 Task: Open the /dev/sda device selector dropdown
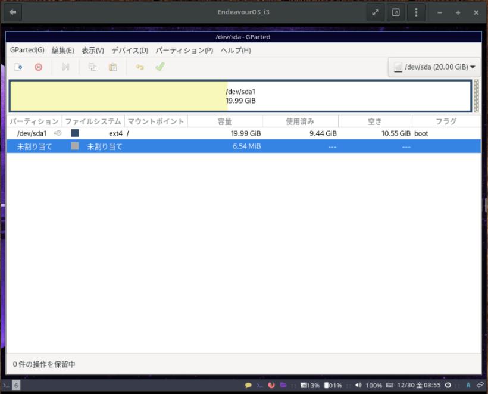click(x=434, y=67)
